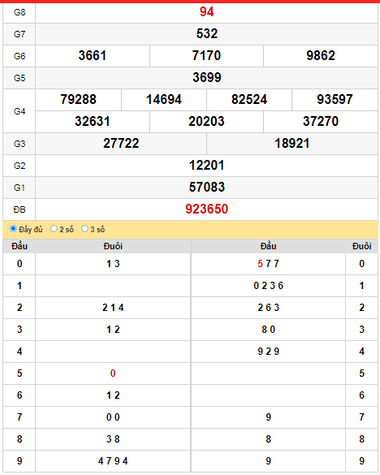Image resolution: width=380 pixels, height=475 pixels.
Task: Click the G2 result 12201
Action: [207, 166]
